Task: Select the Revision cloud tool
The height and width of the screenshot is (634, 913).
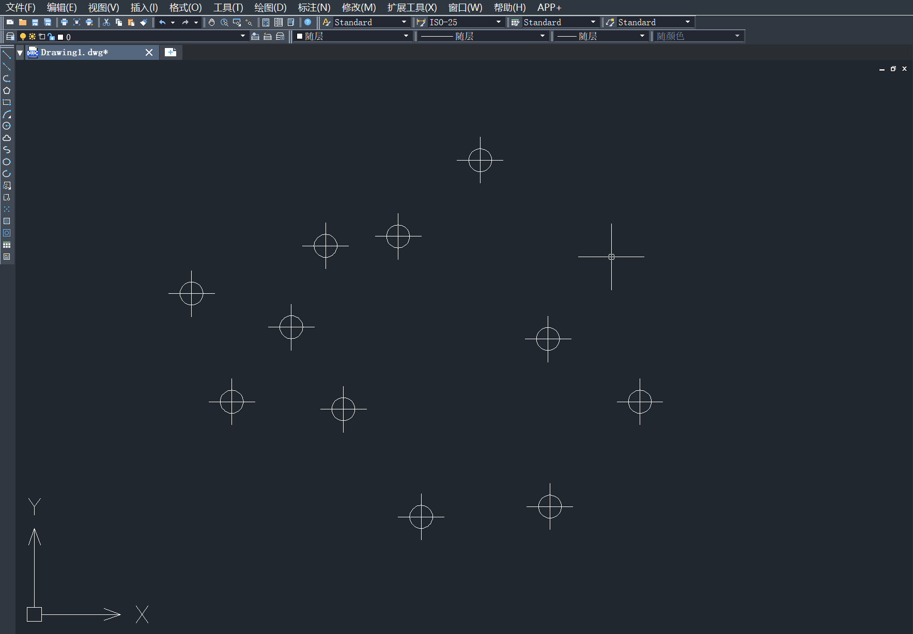Action: click(x=7, y=138)
